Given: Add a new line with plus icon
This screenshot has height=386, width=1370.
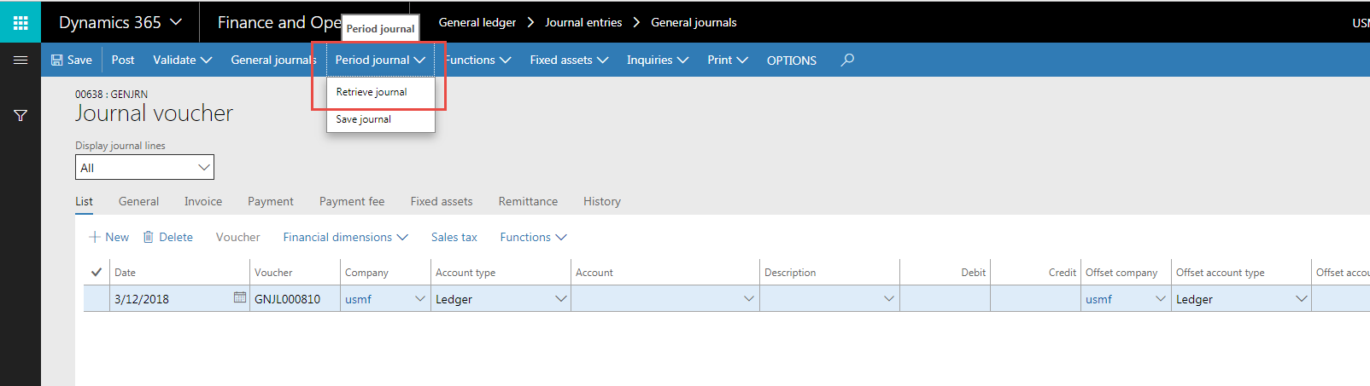Looking at the screenshot, I should [x=95, y=237].
